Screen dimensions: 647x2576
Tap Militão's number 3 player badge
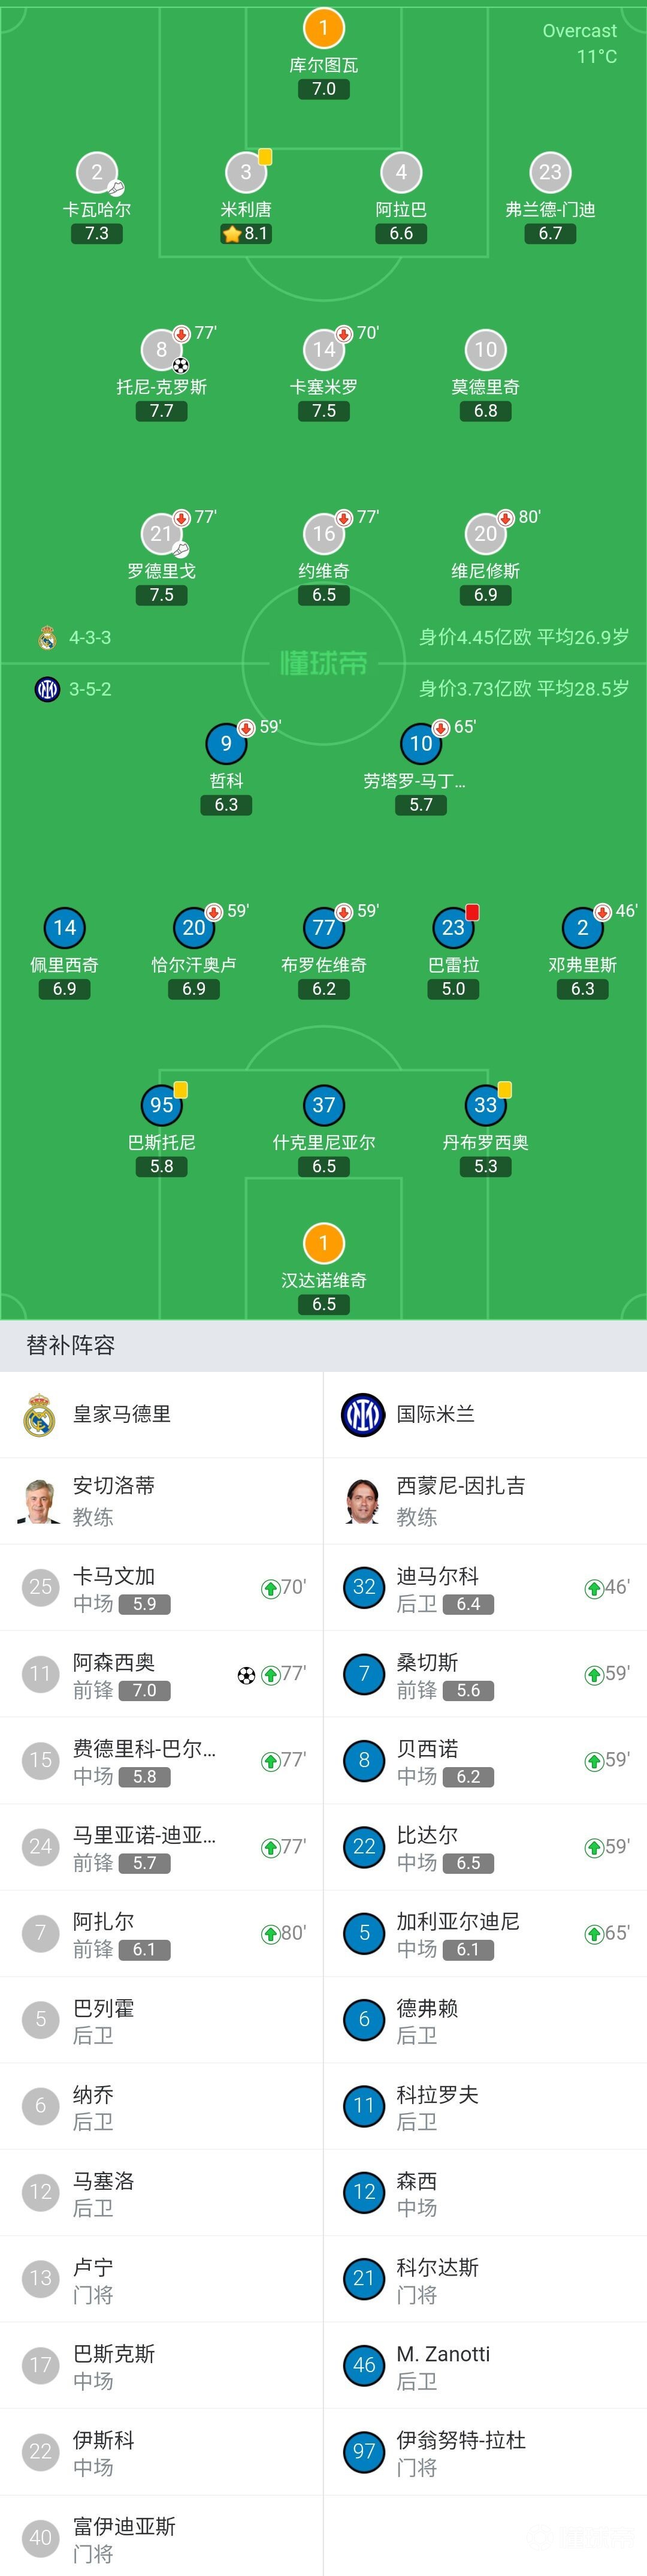(x=246, y=172)
